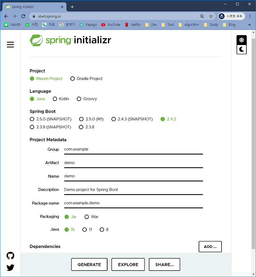The image size is (256, 277).
Task: Expand the Algorithm bookmark folder
Action: 189,25
